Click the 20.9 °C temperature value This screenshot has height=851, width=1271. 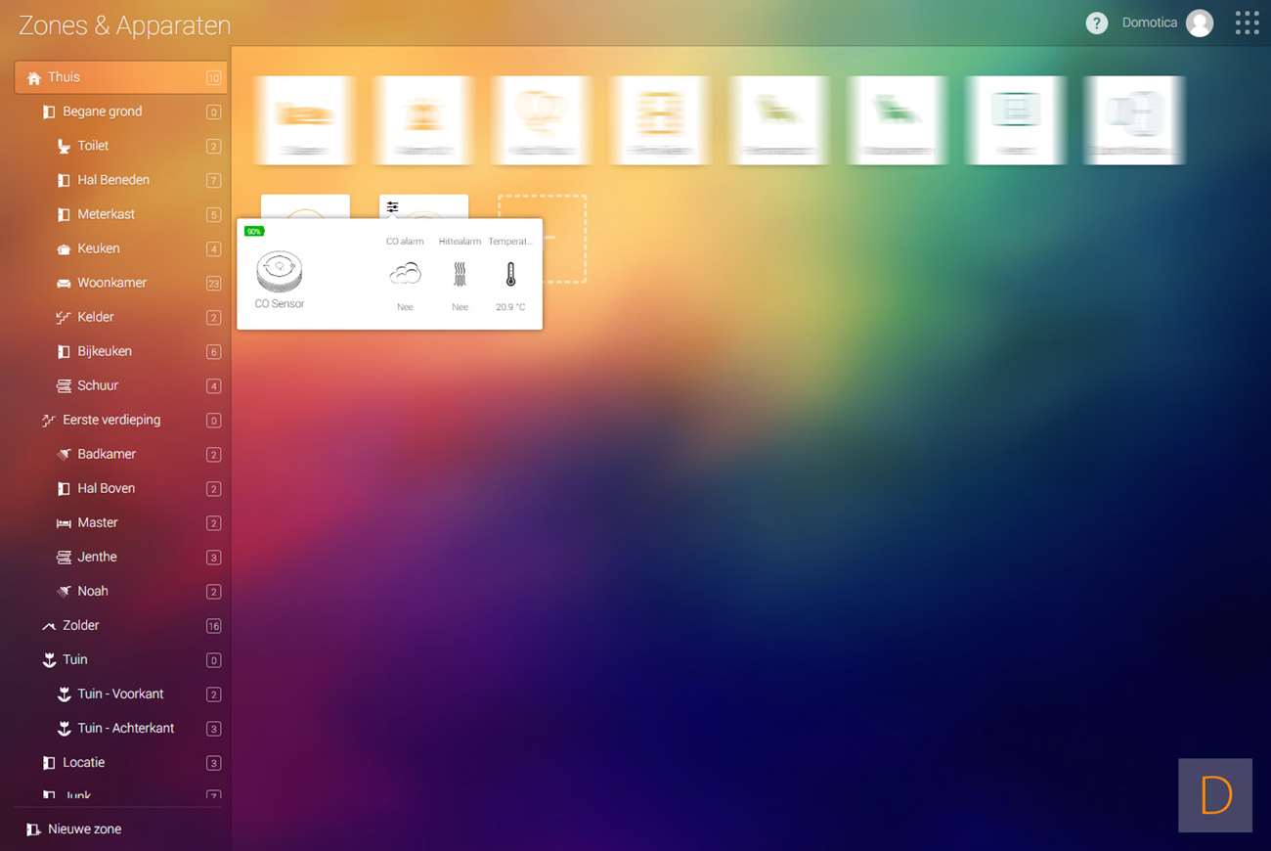(510, 307)
